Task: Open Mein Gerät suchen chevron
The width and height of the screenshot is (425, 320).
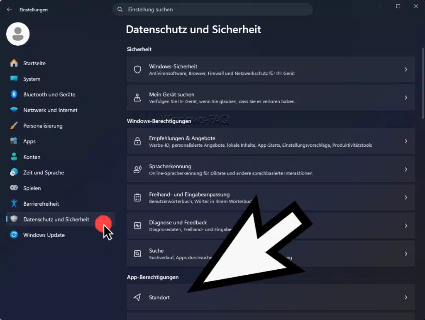Action: pyautogui.click(x=406, y=97)
